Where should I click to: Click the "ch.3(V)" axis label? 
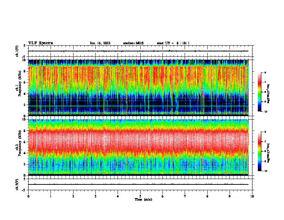17,184
